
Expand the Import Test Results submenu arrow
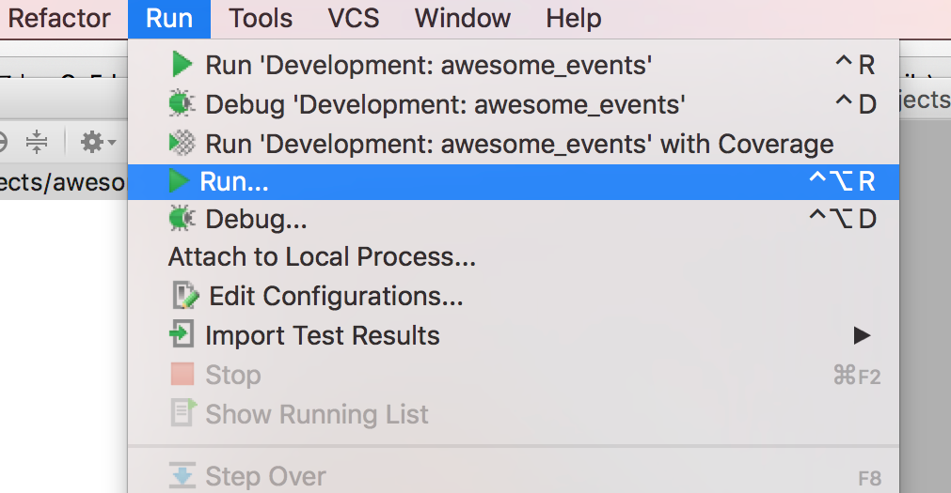point(862,335)
